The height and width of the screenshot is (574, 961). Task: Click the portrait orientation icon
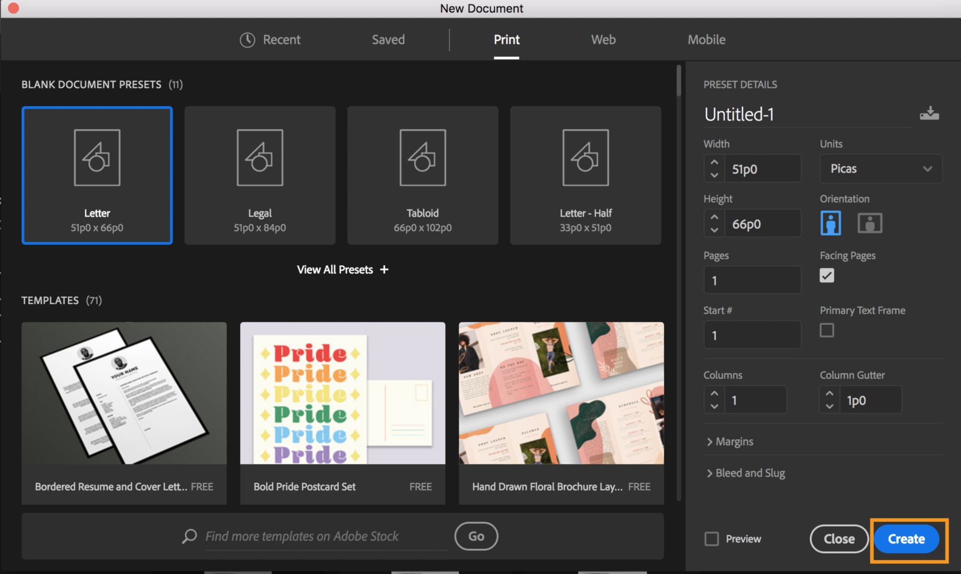pyautogui.click(x=830, y=221)
